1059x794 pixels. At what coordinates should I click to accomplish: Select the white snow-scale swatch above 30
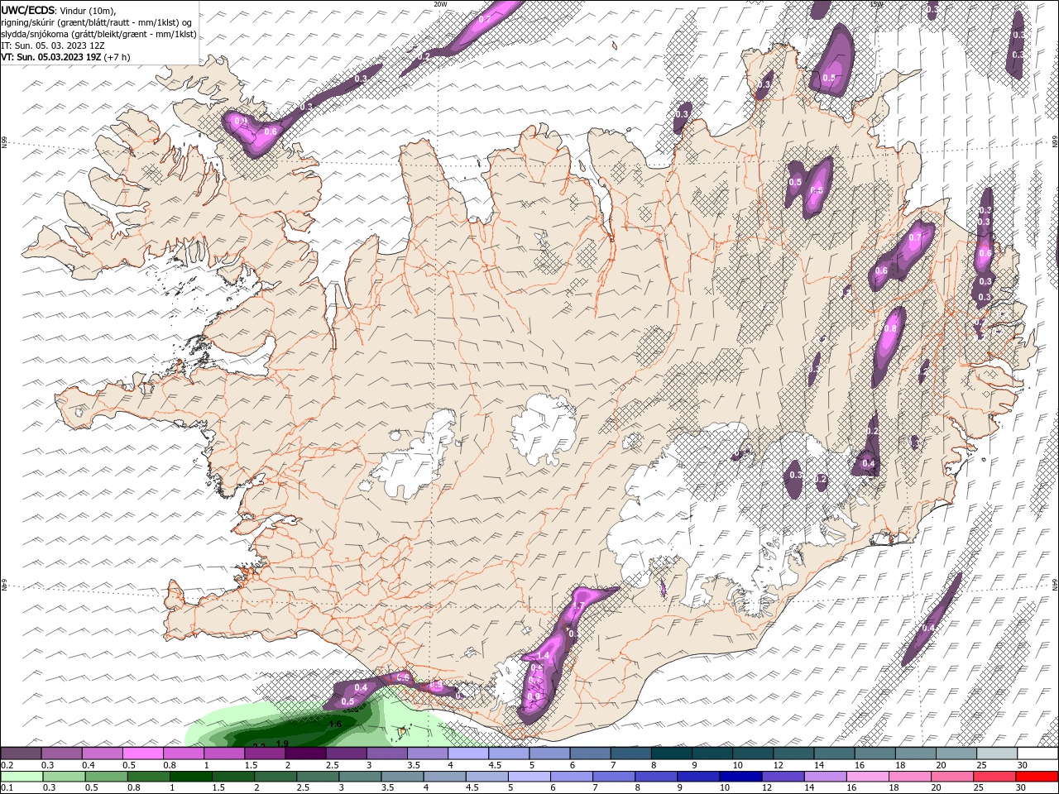[x=1037, y=753]
